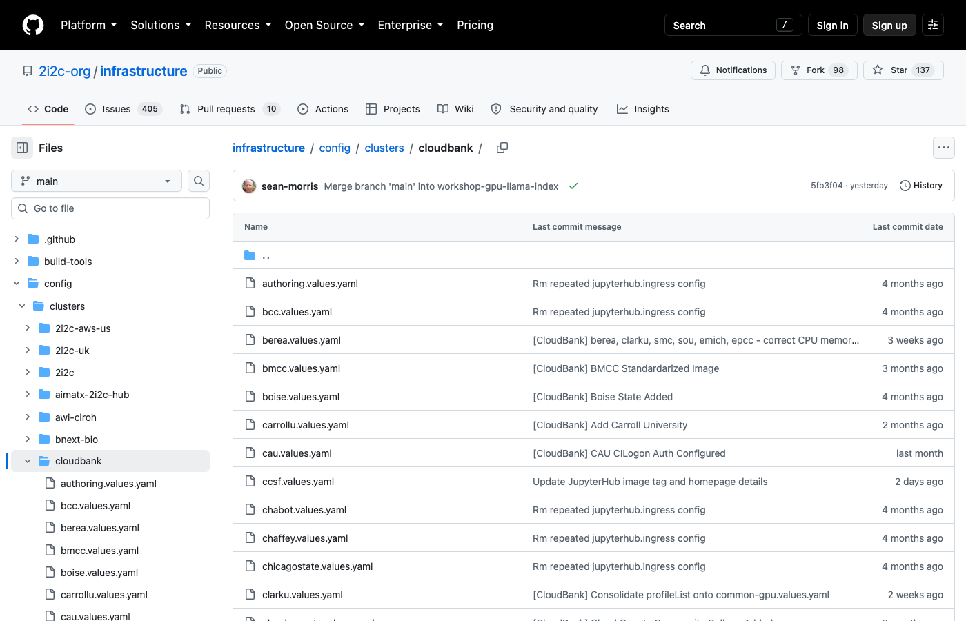The image size is (966, 621).
Task: Click the Notifications bell button
Action: tap(733, 70)
